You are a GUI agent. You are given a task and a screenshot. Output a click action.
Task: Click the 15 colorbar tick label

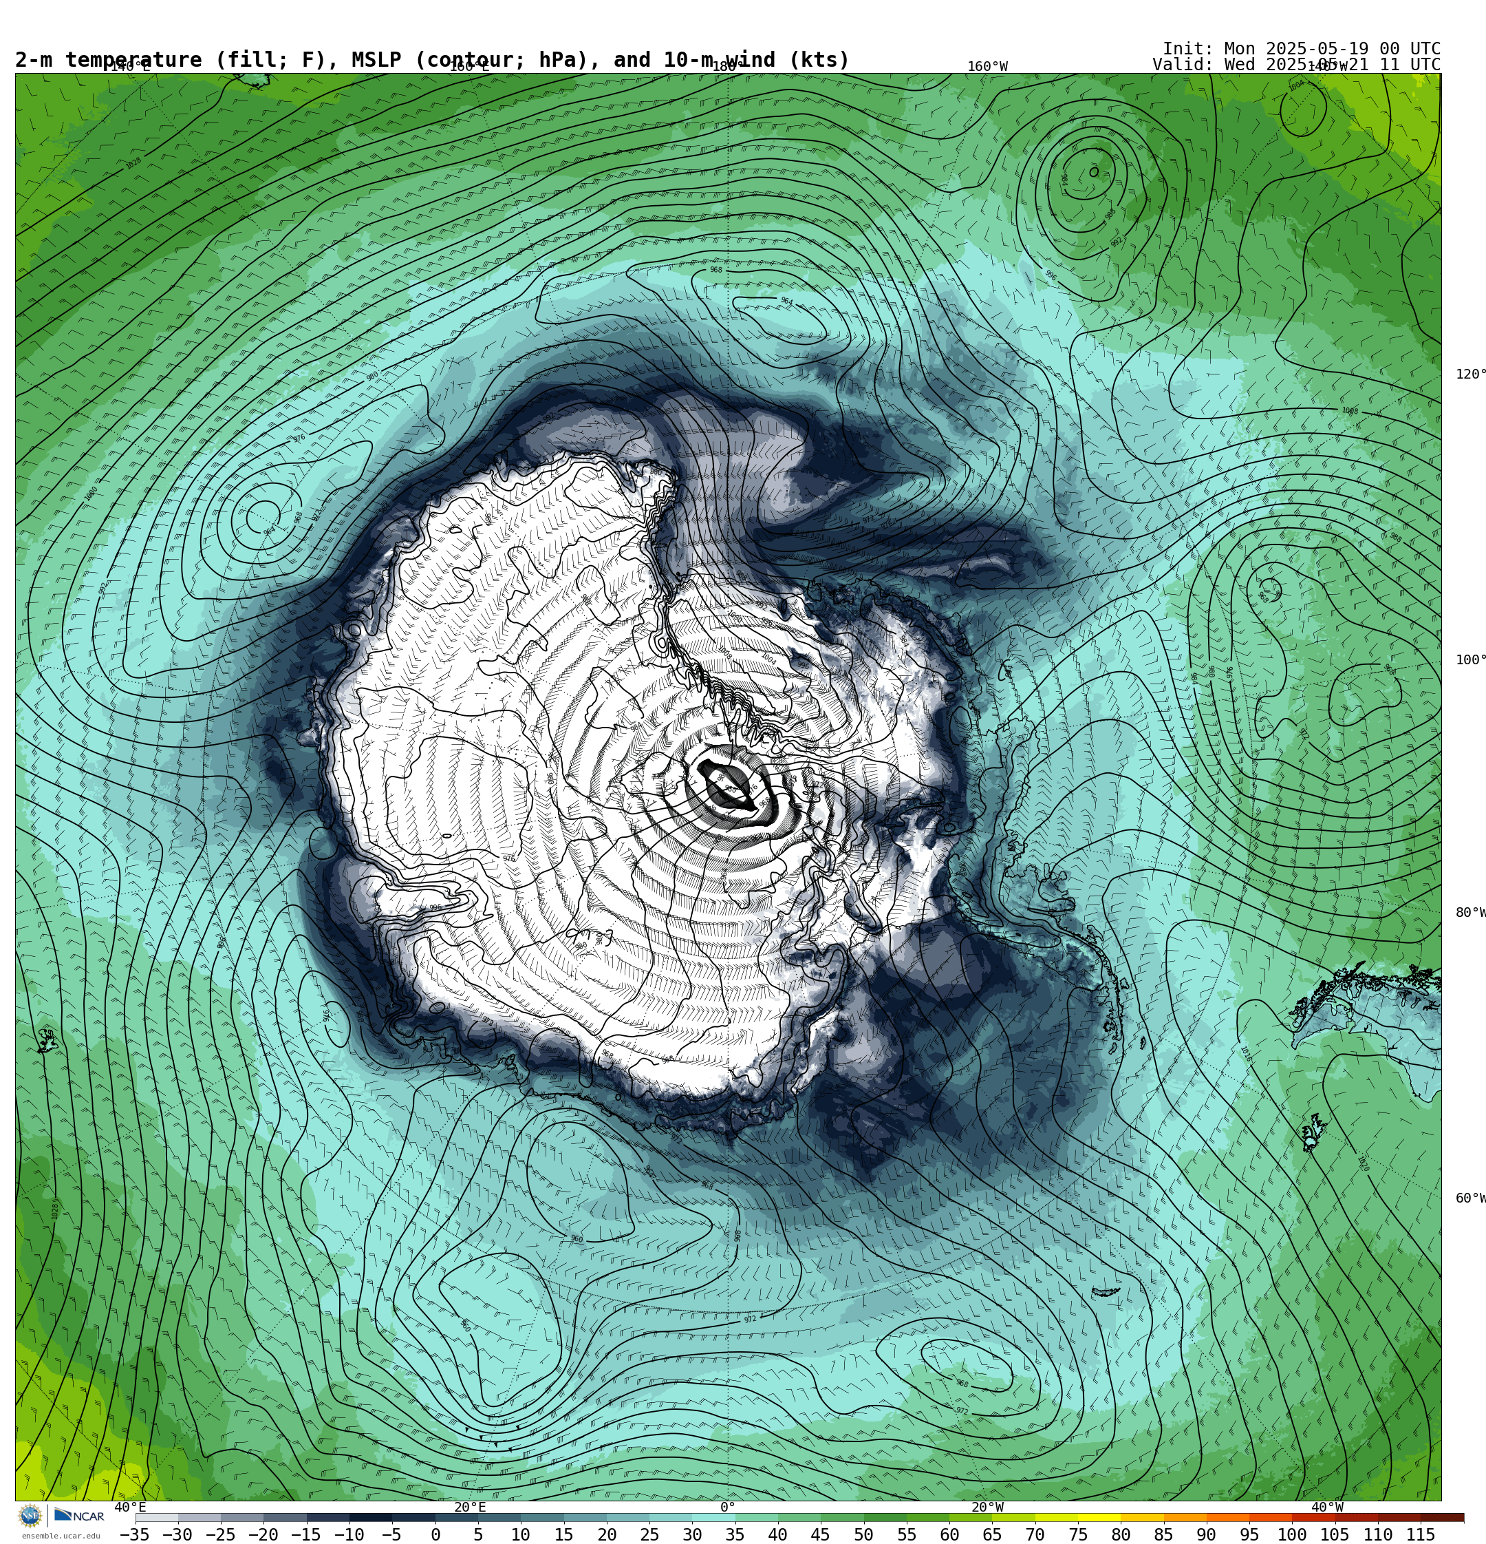(564, 1534)
